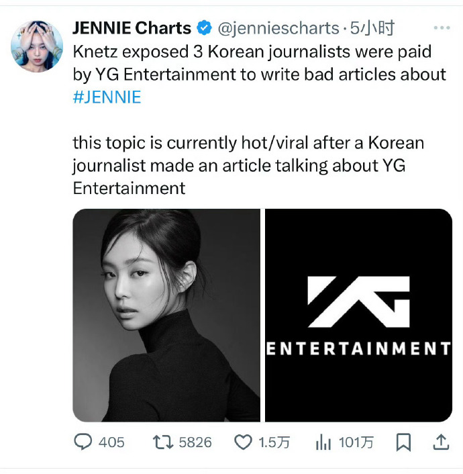The width and height of the screenshot is (463, 474).
Task: Click the 101万 views count
Action: (358, 442)
